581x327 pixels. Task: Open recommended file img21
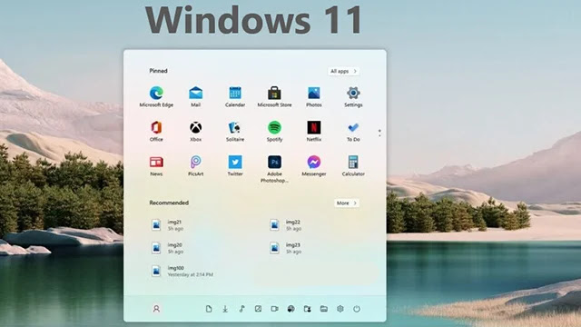[167, 225]
